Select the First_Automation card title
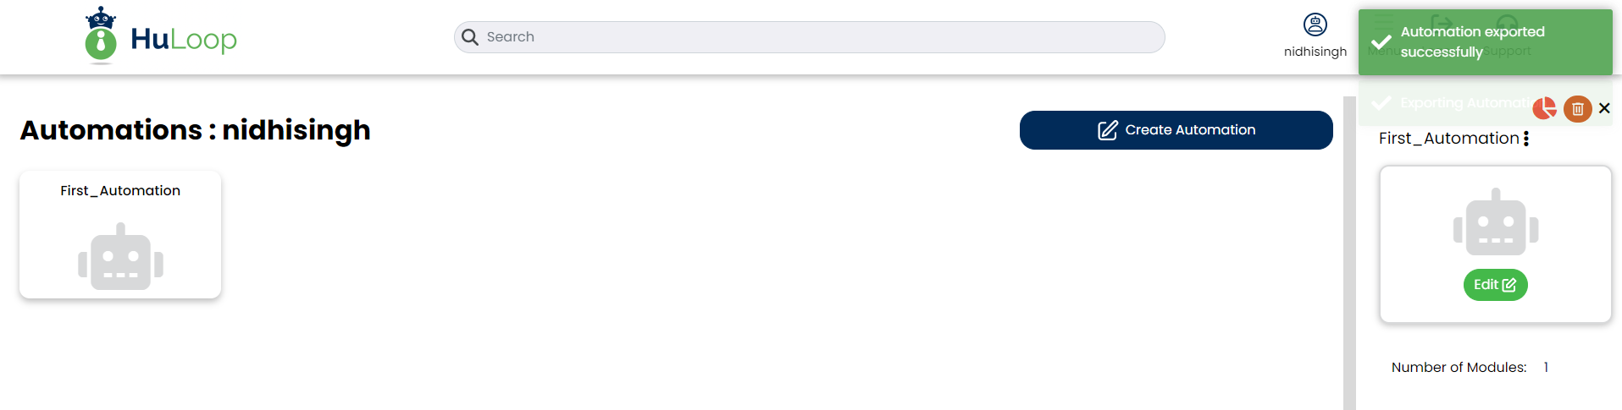Screen dimensions: 1622x410 120,191
